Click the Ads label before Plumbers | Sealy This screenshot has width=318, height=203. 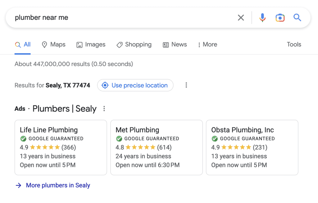coord(20,109)
